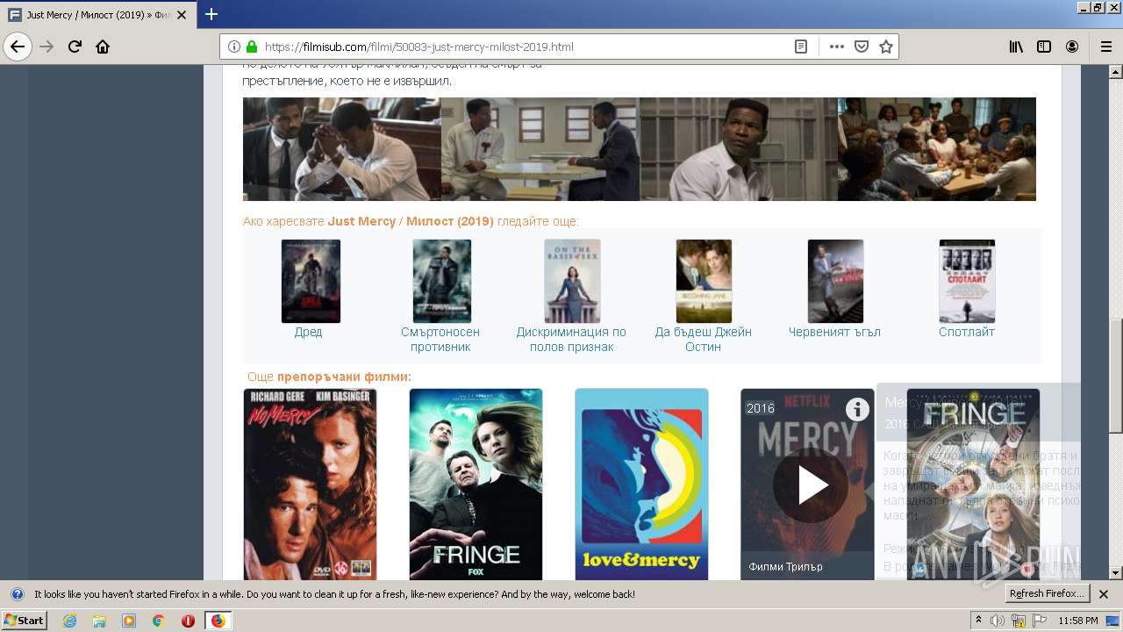Viewport: 1123px width, 632px height.
Task: Open Смъртоносен противник movie link
Action: (x=440, y=339)
